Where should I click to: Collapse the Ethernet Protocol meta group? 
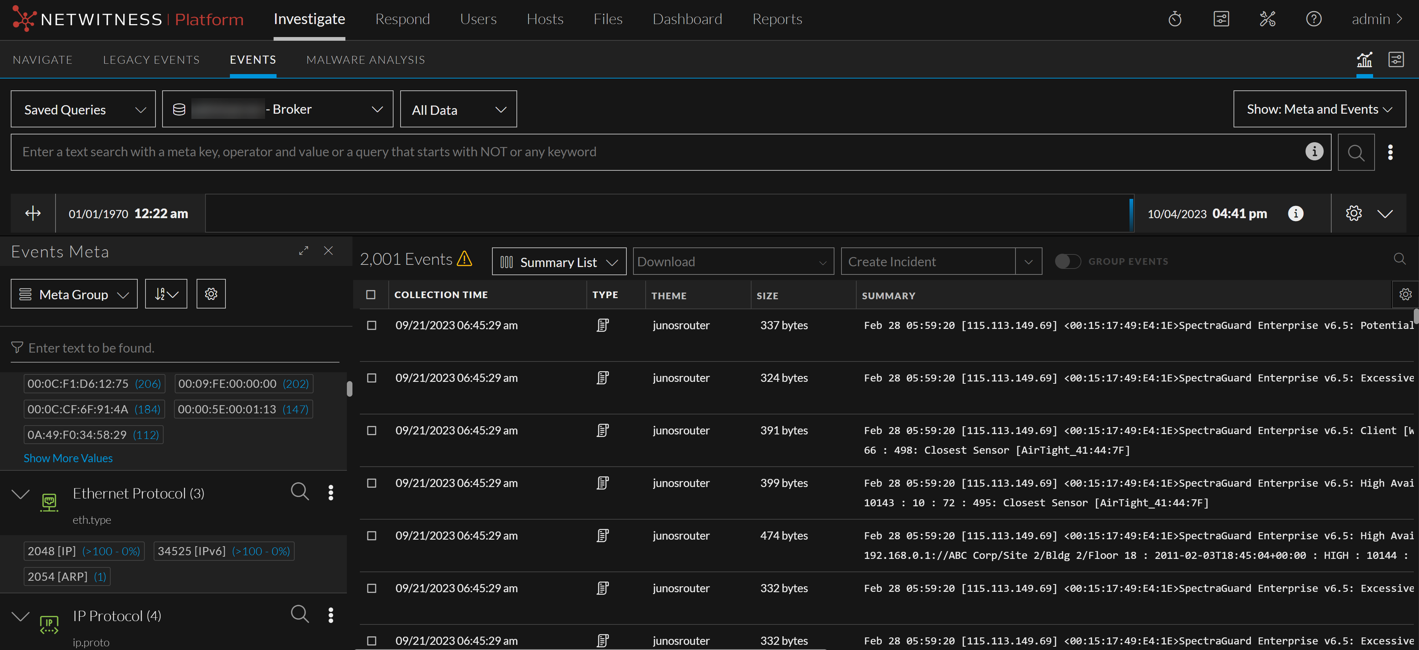point(20,493)
